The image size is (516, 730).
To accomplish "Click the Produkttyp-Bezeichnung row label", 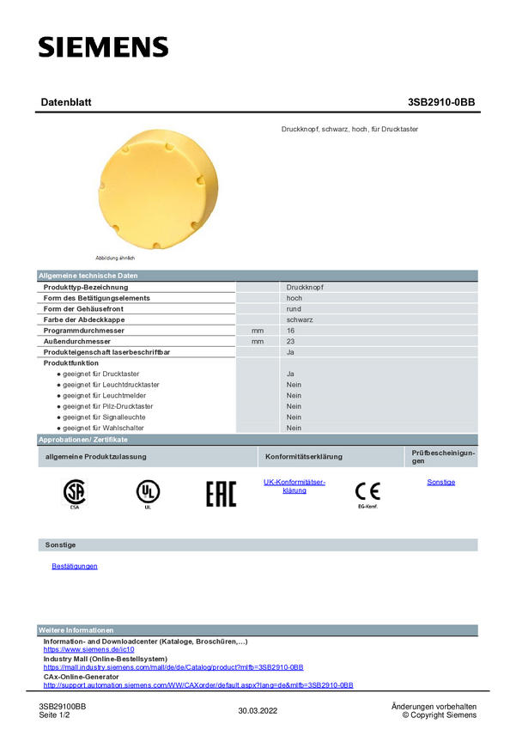I will pyautogui.click(x=86, y=287).
